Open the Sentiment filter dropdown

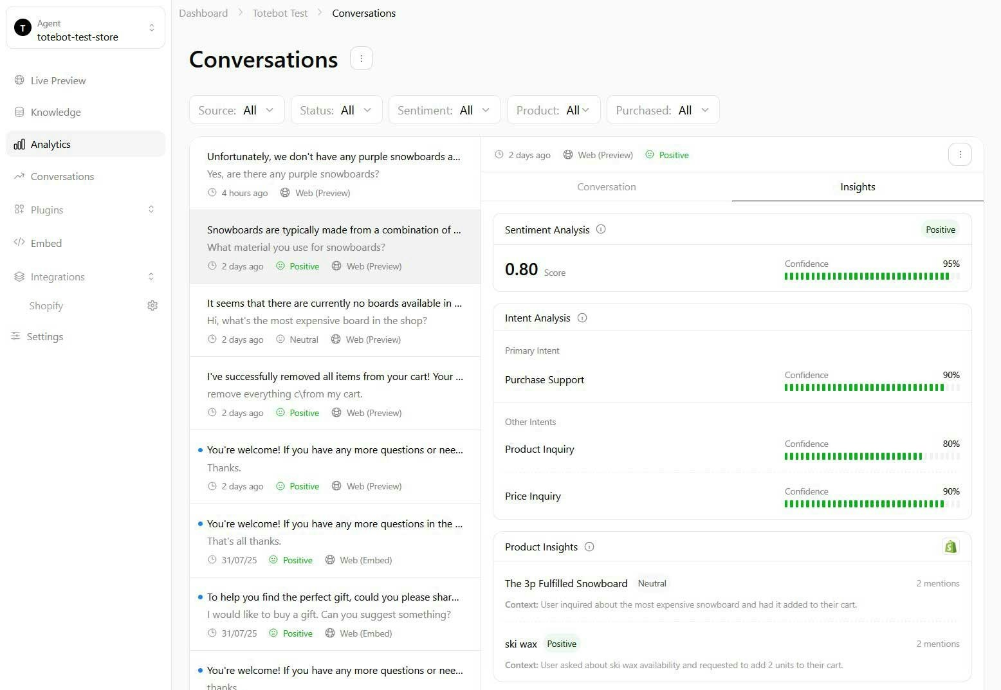(x=444, y=109)
